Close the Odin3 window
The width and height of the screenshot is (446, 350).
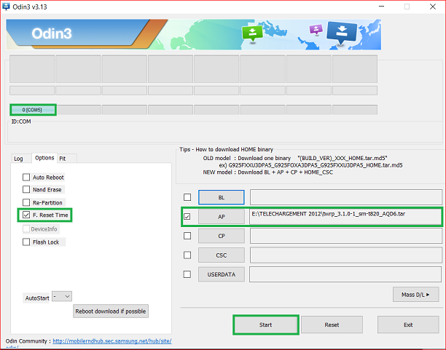coord(433,7)
